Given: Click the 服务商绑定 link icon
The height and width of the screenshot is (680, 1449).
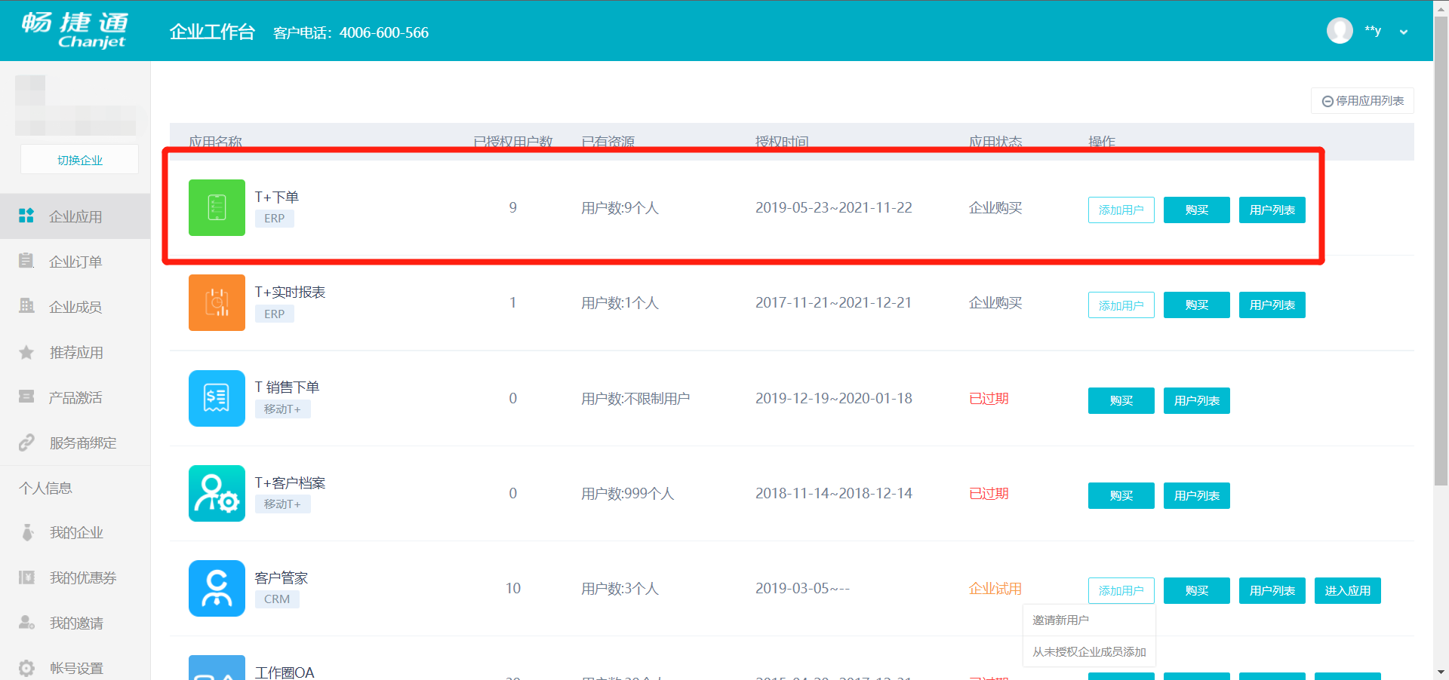Looking at the screenshot, I should click(26, 443).
